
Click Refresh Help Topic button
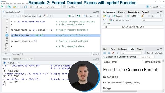coord(153,53)
